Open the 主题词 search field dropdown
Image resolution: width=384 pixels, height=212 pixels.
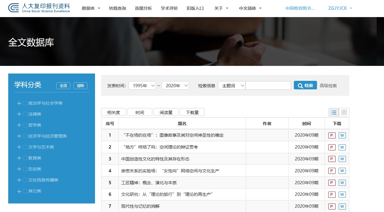231,86
